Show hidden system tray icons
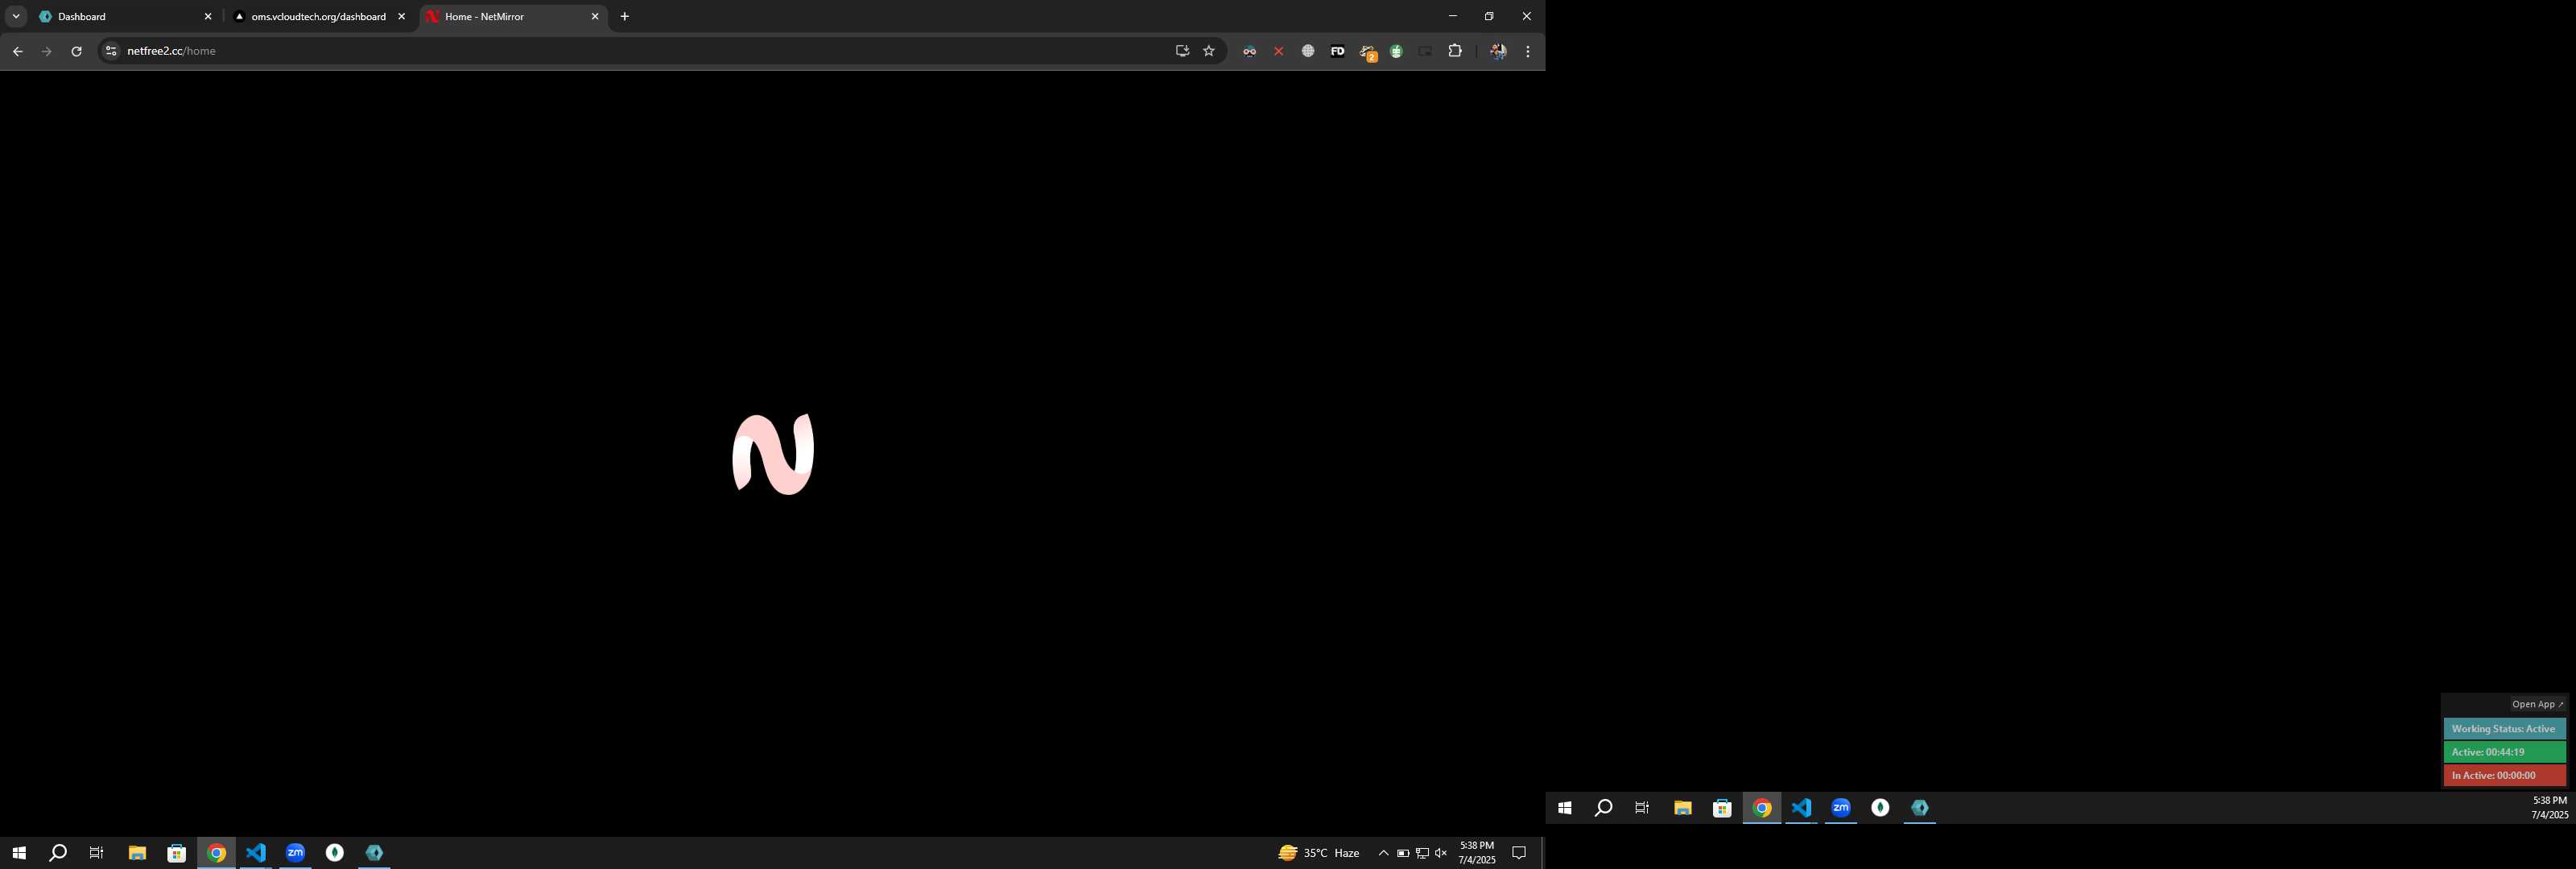Viewport: 2576px width, 869px height. point(1384,853)
